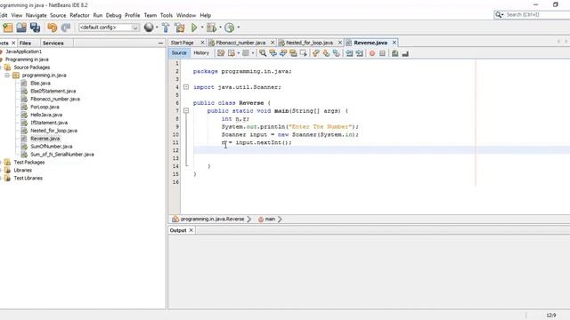Click the red Start Macro Recording icon
This screenshot has height=320, width=570.
(372, 53)
